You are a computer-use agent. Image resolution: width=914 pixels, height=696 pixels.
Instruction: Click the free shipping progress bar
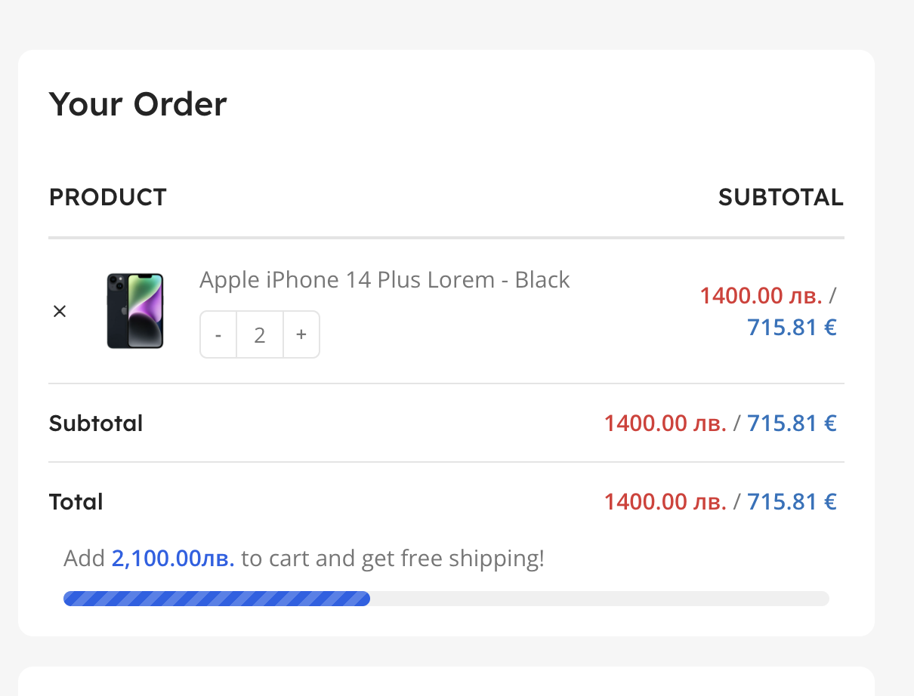[446, 599]
